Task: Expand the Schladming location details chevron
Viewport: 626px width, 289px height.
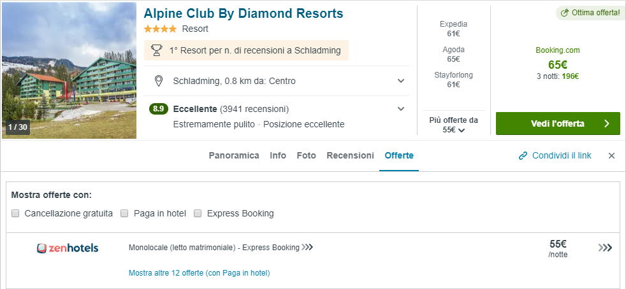Action: 401,81
